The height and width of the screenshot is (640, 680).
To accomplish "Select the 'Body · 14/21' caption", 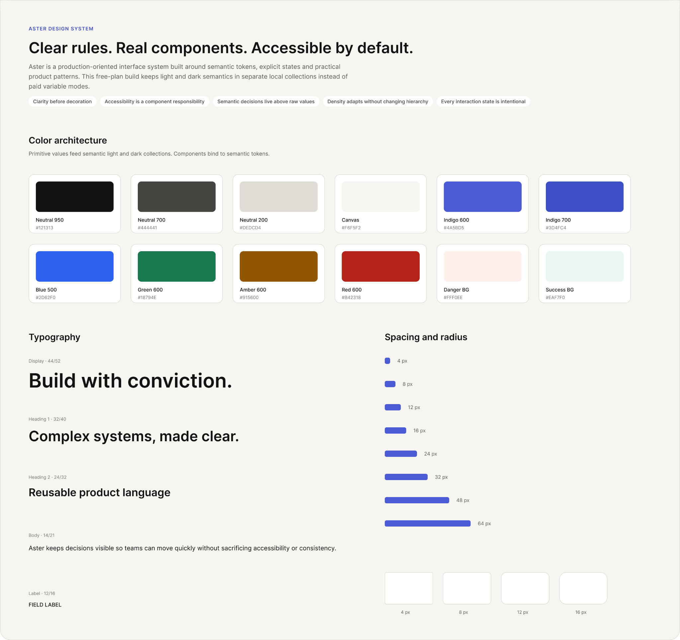I will (42, 535).
